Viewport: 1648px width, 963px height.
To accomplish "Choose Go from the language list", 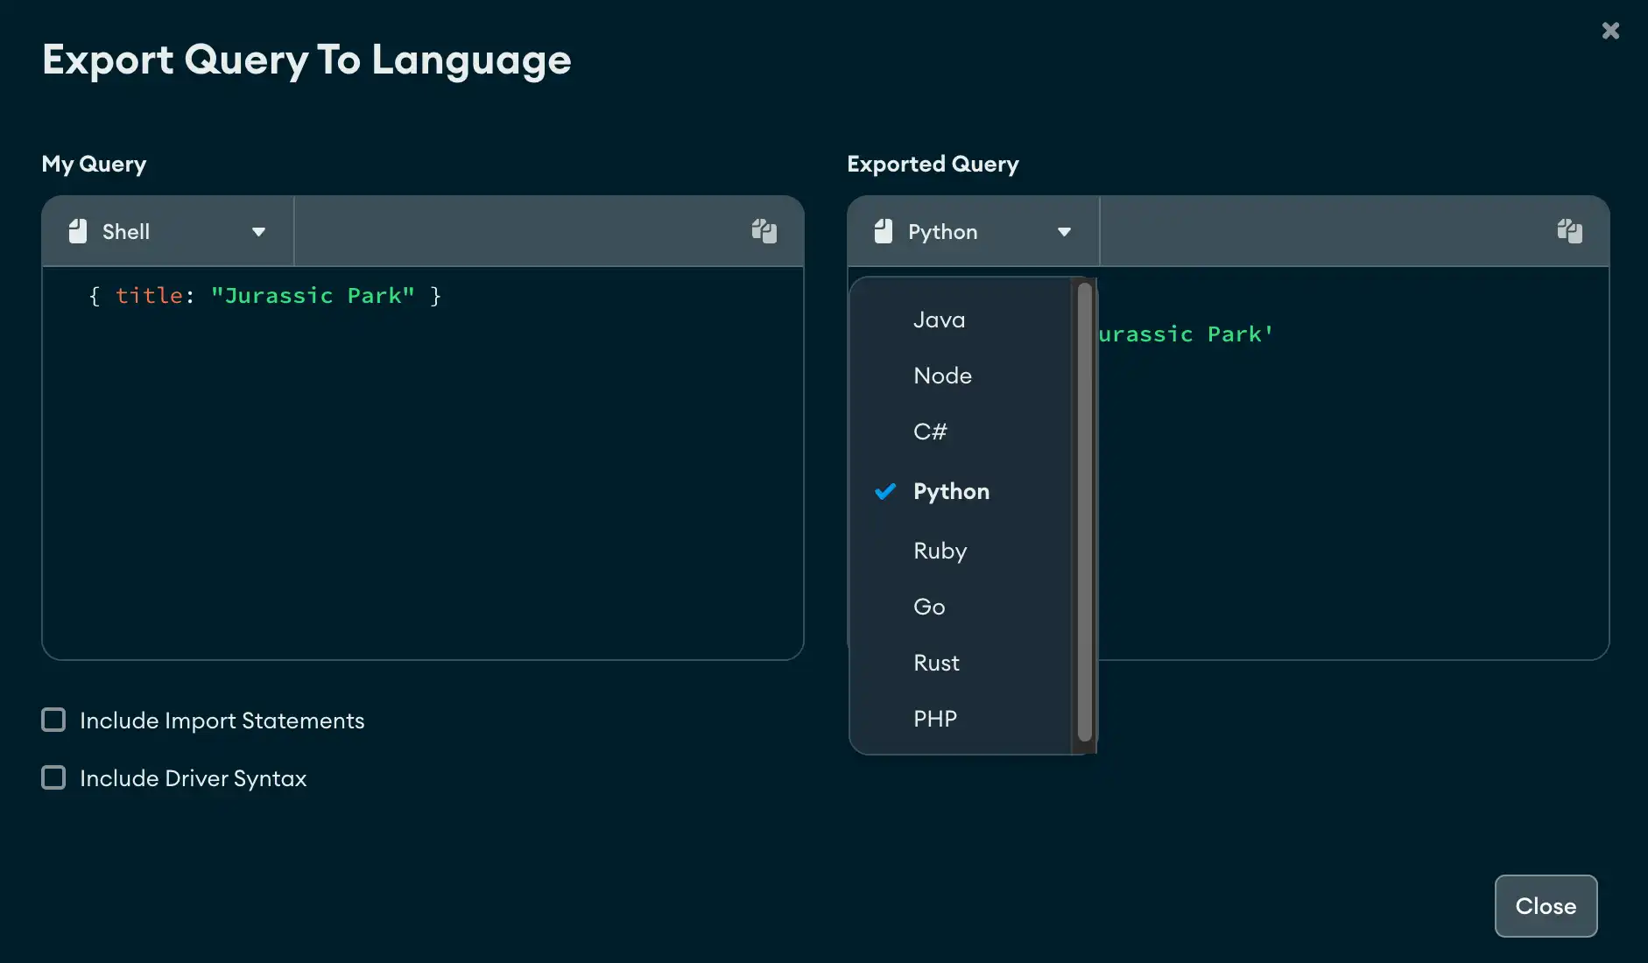I will point(928,607).
